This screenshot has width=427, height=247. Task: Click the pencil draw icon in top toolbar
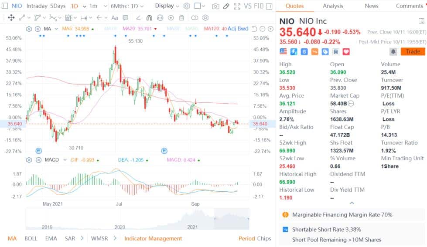point(226,6)
